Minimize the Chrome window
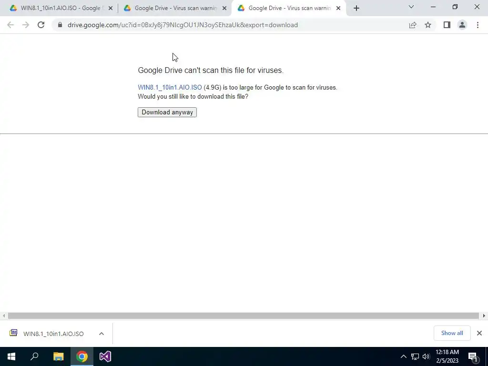Viewport: 488px width, 366px height. (433, 7)
